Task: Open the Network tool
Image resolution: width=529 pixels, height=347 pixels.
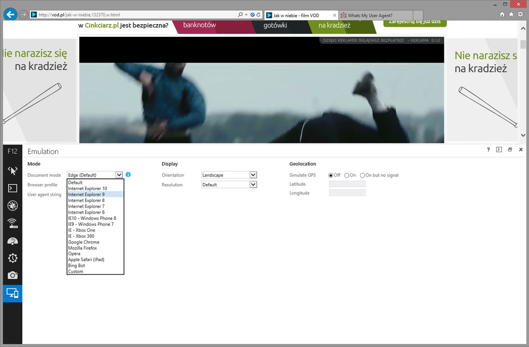Action: click(12, 223)
